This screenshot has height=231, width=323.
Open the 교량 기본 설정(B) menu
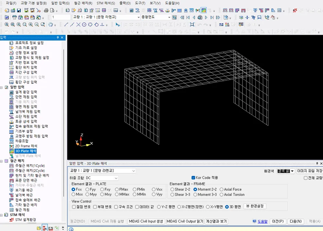[34, 3]
